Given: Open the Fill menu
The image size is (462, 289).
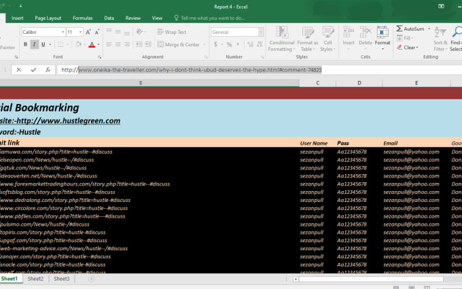Looking at the screenshot, I should coord(405,38).
